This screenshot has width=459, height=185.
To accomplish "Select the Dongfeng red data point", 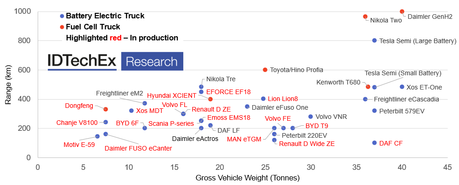I will coord(106,109).
